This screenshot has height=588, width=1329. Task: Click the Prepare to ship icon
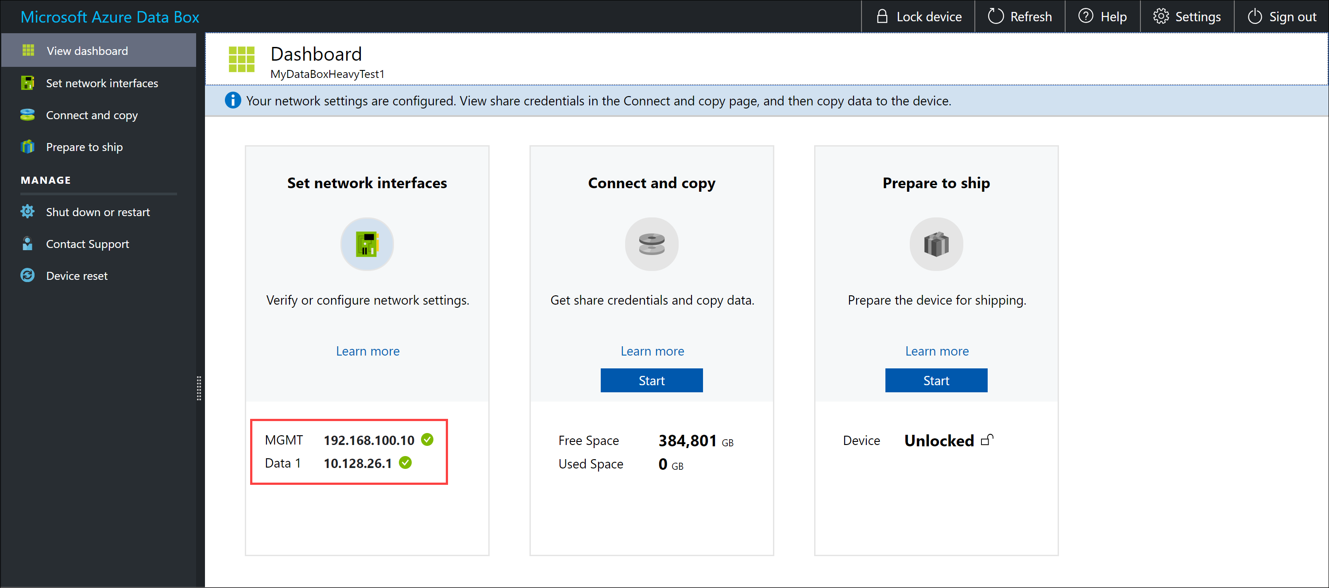(936, 245)
